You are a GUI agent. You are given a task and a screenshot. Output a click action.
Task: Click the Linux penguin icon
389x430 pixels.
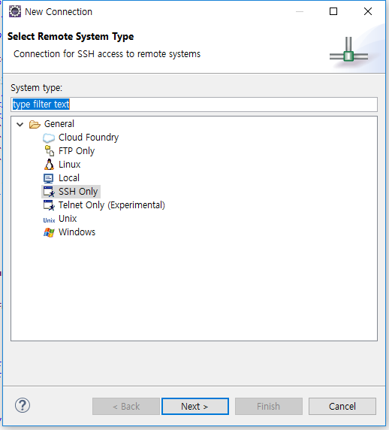click(x=49, y=165)
